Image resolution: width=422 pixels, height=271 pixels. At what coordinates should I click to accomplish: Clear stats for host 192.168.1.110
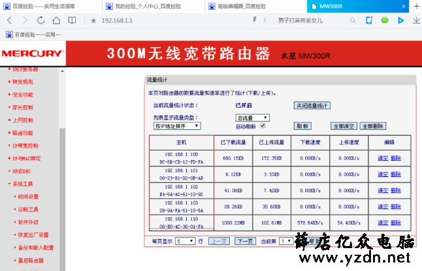(383, 223)
